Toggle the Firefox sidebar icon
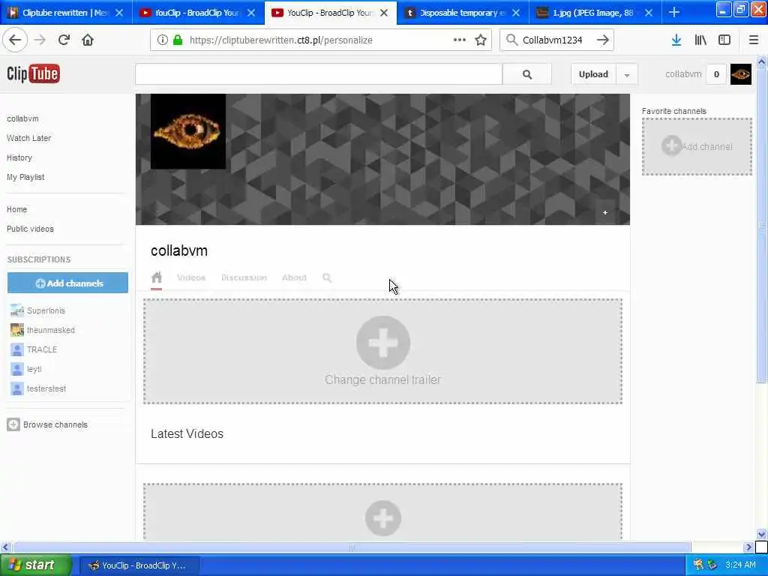This screenshot has width=768, height=576. (724, 40)
